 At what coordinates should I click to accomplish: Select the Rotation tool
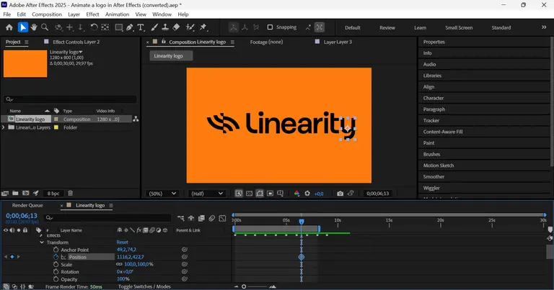pos(94,27)
